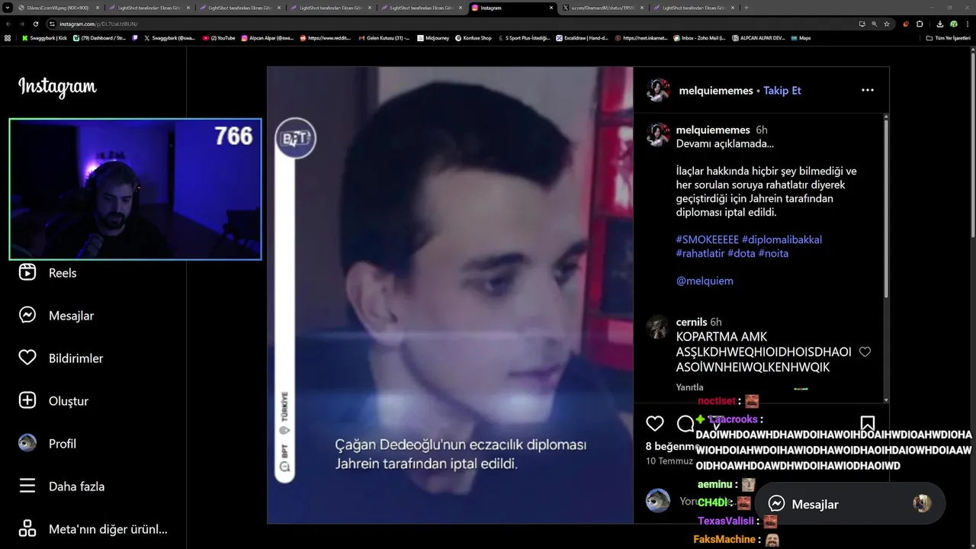Open the #SMOKEEEEE hashtag
The width and height of the screenshot is (976, 549).
tap(707, 239)
